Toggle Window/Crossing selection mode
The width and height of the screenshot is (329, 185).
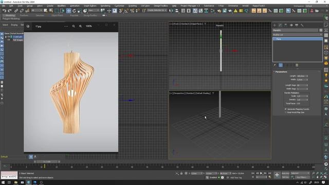63,11
